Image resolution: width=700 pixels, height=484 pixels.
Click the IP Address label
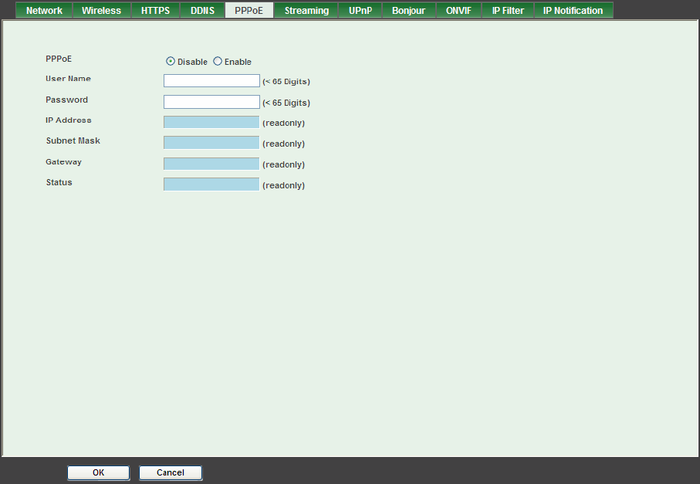tap(69, 120)
